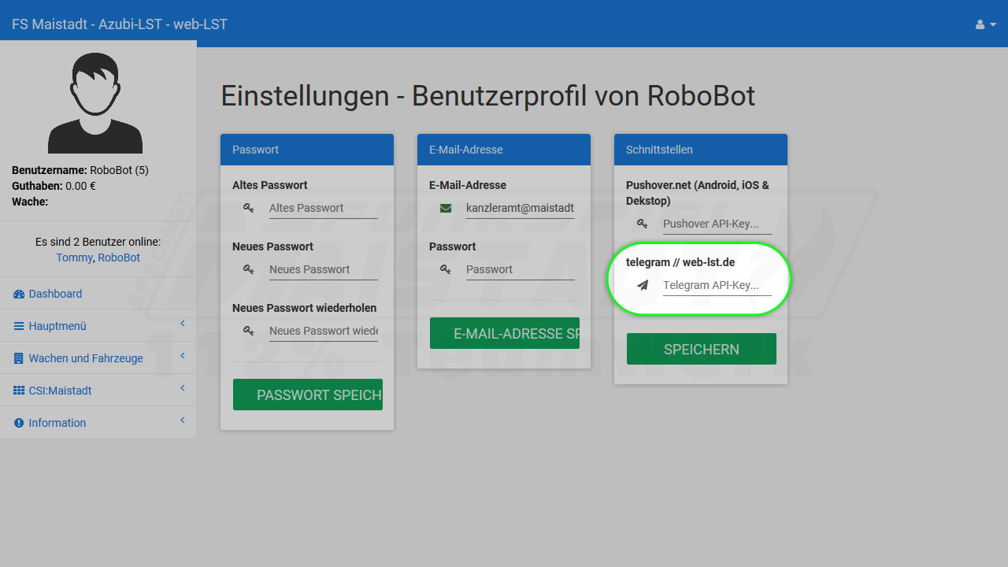
Task: Select Wachen und Fahrzeuge menu item
Action: point(98,358)
